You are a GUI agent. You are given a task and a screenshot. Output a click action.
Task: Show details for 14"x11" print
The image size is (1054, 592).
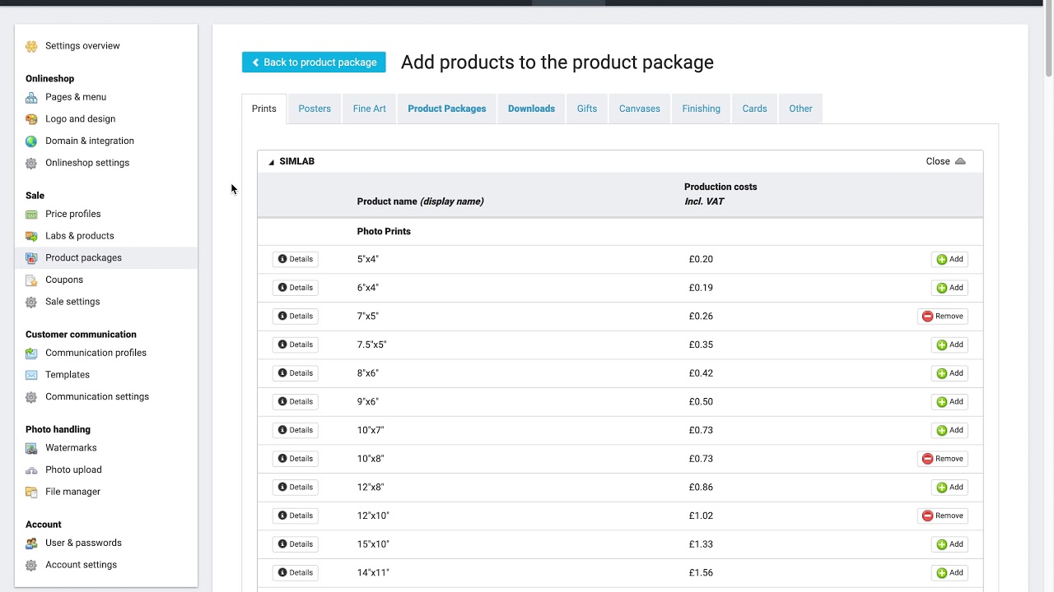296,573
